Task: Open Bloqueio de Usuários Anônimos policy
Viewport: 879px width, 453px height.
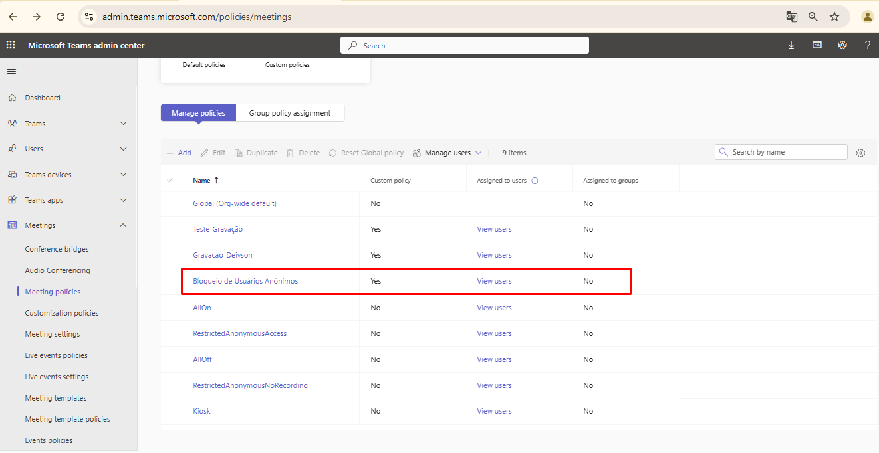Action: point(245,281)
